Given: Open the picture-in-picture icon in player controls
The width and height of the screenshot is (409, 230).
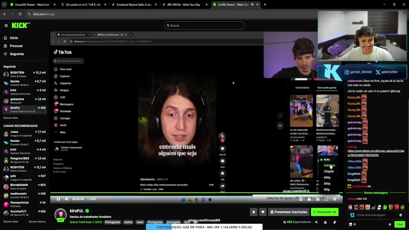Looking at the screenshot, I should pos(301,199).
